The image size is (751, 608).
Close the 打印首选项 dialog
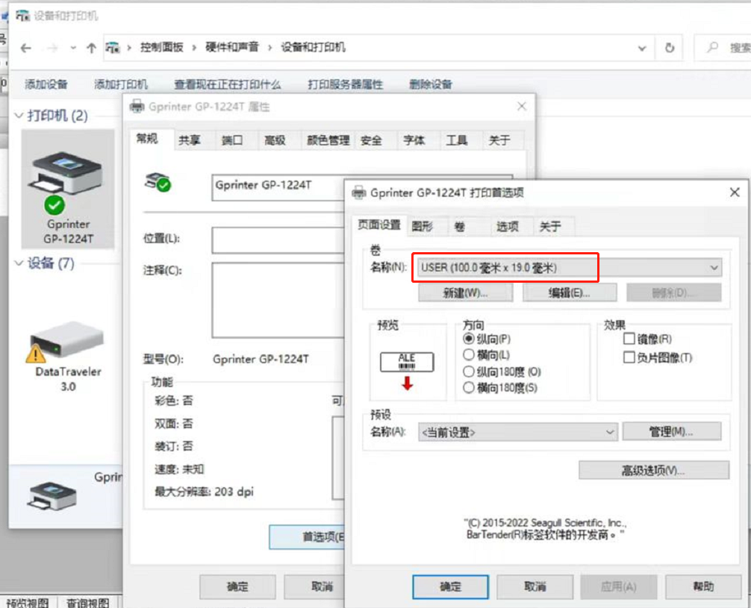(x=735, y=192)
